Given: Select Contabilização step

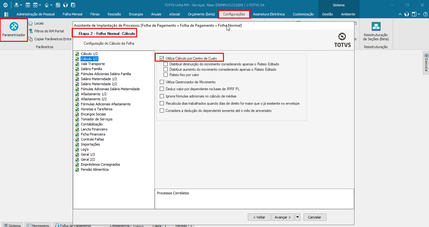Looking at the screenshot, I should tap(92, 124).
